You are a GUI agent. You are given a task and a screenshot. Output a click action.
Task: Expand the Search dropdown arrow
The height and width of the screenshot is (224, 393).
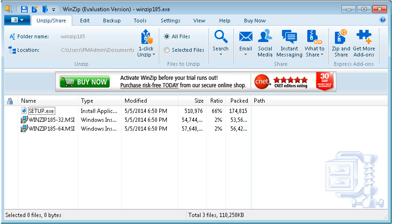(221, 55)
